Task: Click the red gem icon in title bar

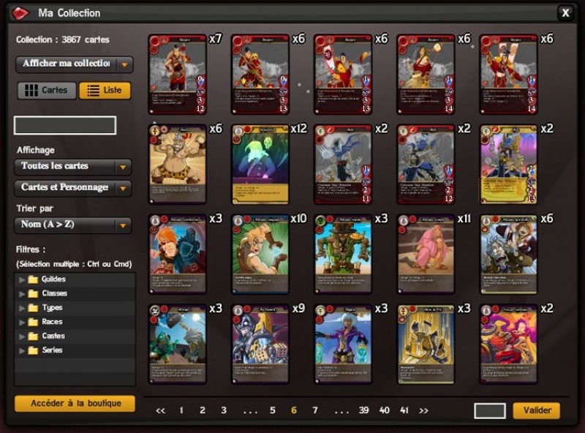Action: 20,13
